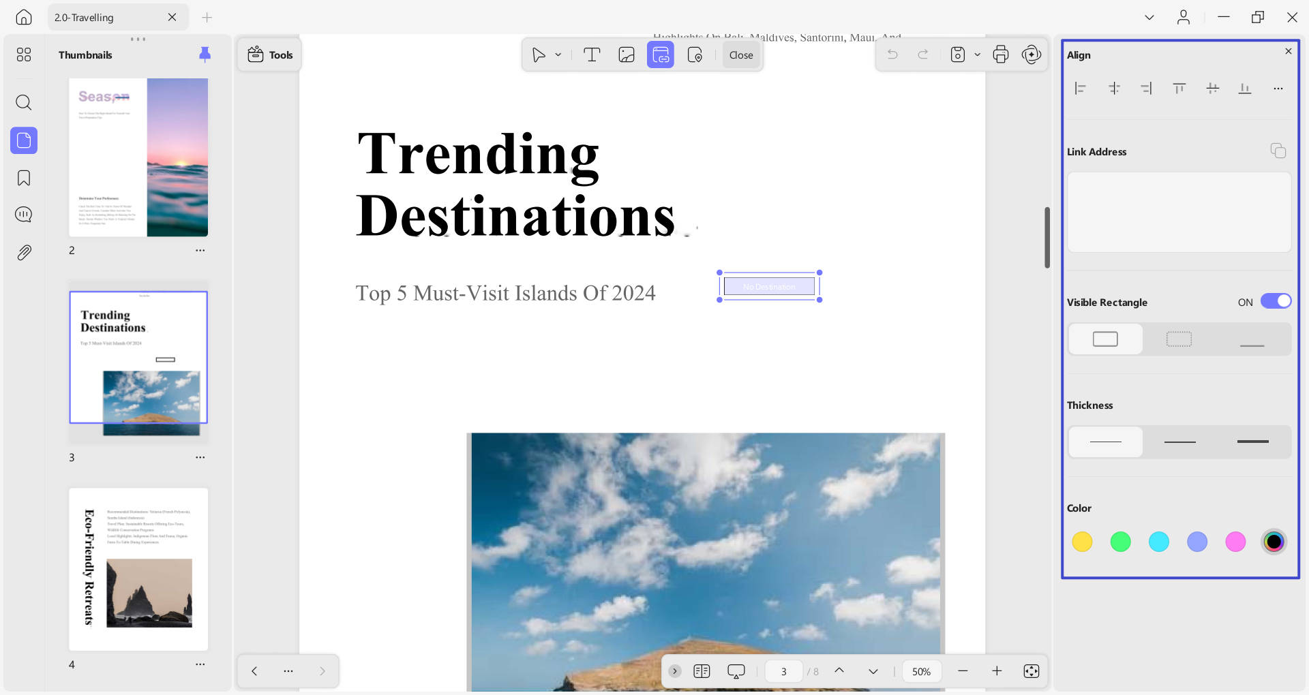Click the Print icon
This screenshot has height=695, width=1309.
(x=1000, y=55)
